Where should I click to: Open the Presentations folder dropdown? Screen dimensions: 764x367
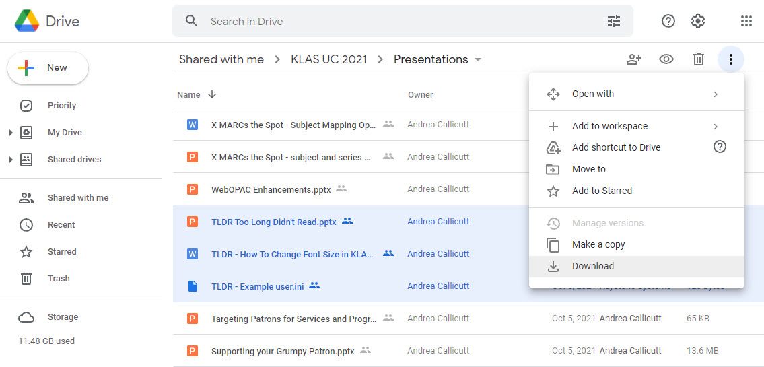[x=478, y=59]
